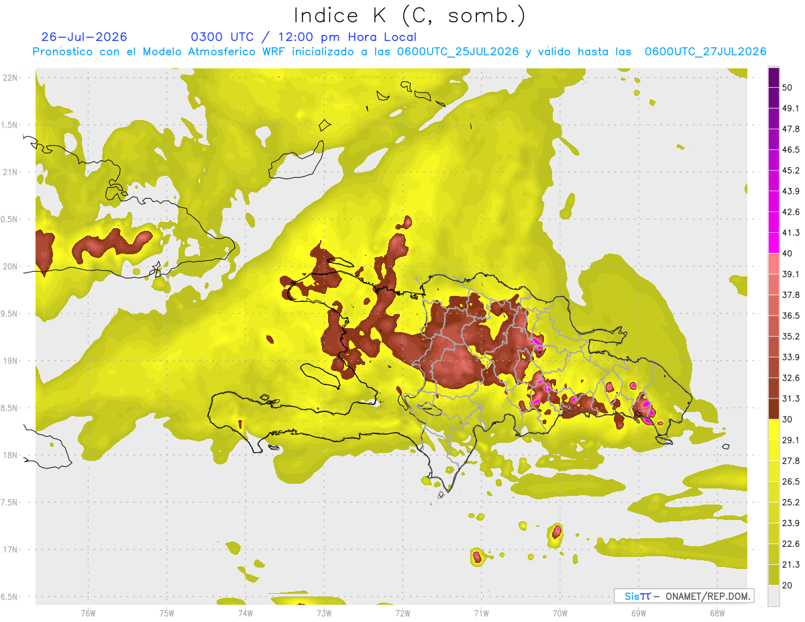Click the color bar value '50'
The width and height of the screenshot is (805, 622).
(788, 88)
